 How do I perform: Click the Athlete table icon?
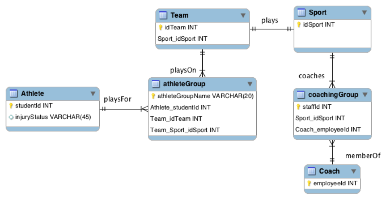(13, 93)
